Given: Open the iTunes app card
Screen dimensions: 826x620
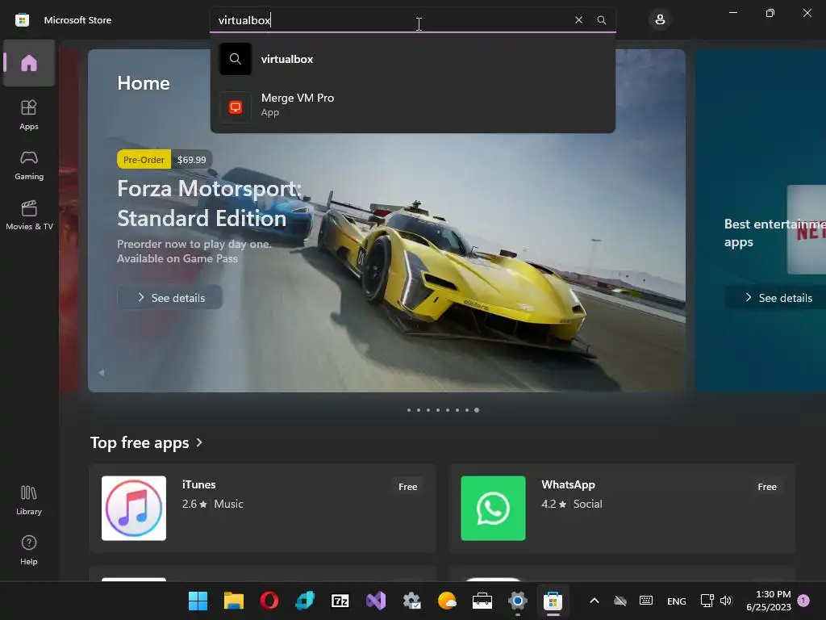Looking at the screenshot, I should point(263,509).
